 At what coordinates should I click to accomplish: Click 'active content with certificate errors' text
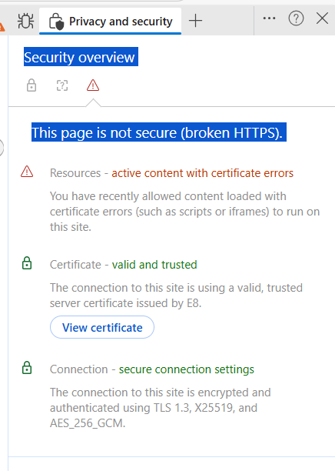click(x=202, y=173)
